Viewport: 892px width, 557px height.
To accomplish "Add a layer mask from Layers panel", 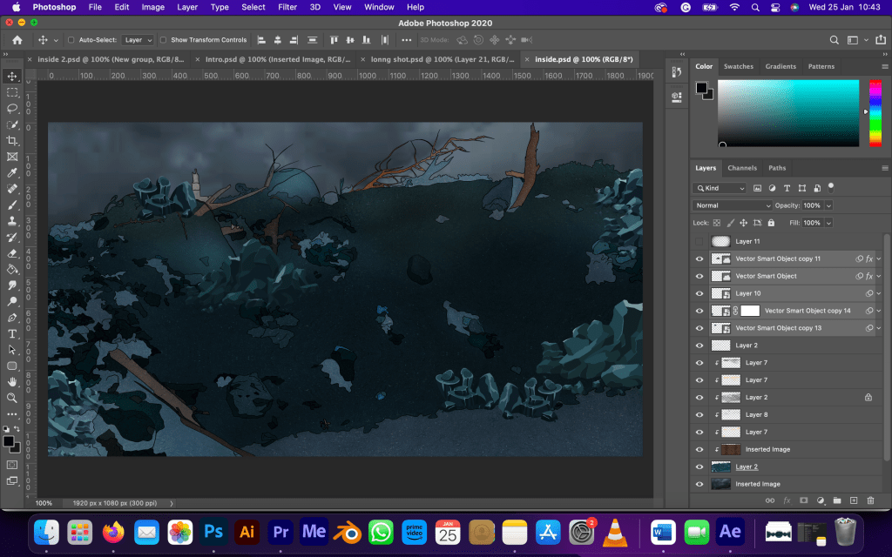I will 803,500.
